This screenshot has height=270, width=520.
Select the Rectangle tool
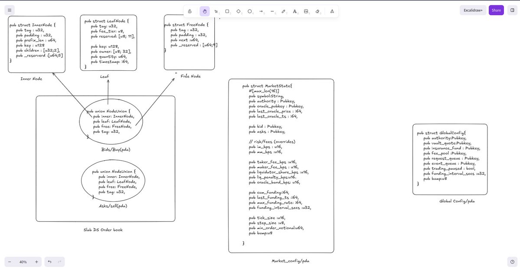(227, 11)
